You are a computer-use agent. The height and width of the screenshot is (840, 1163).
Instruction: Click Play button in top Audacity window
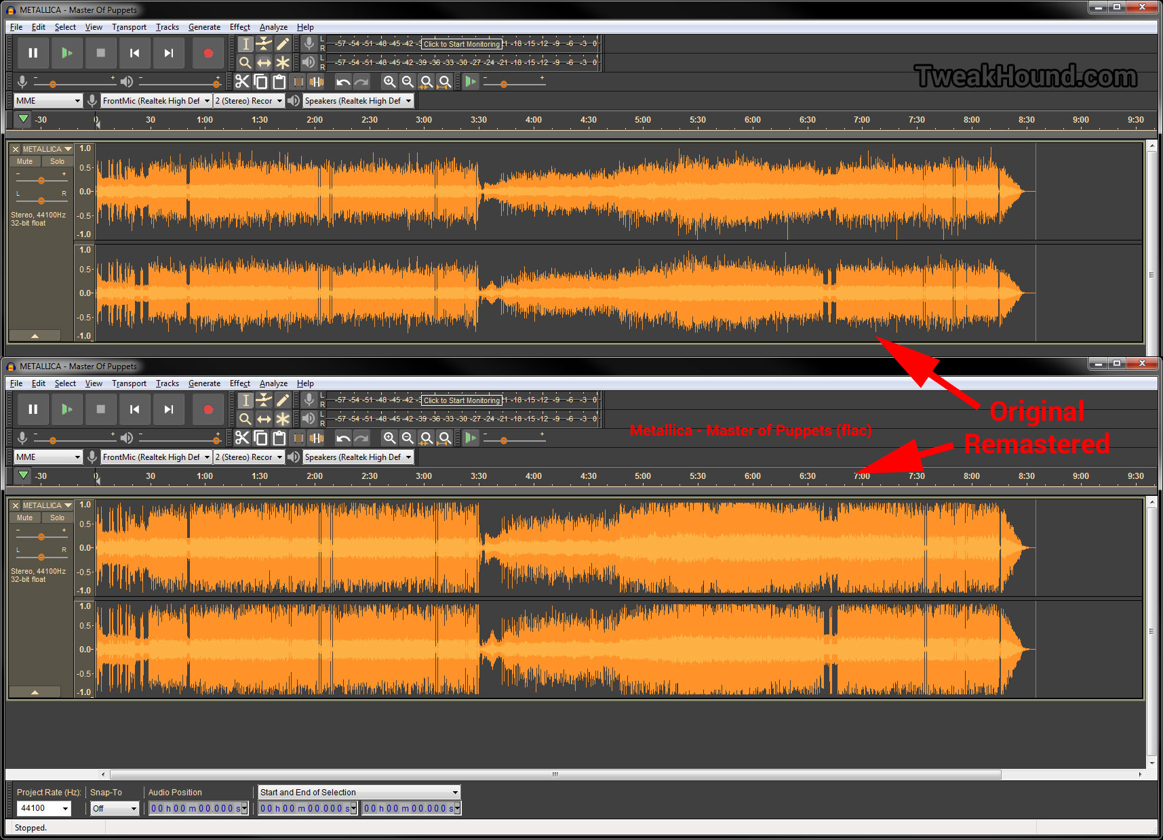click(x=66, y=53)
